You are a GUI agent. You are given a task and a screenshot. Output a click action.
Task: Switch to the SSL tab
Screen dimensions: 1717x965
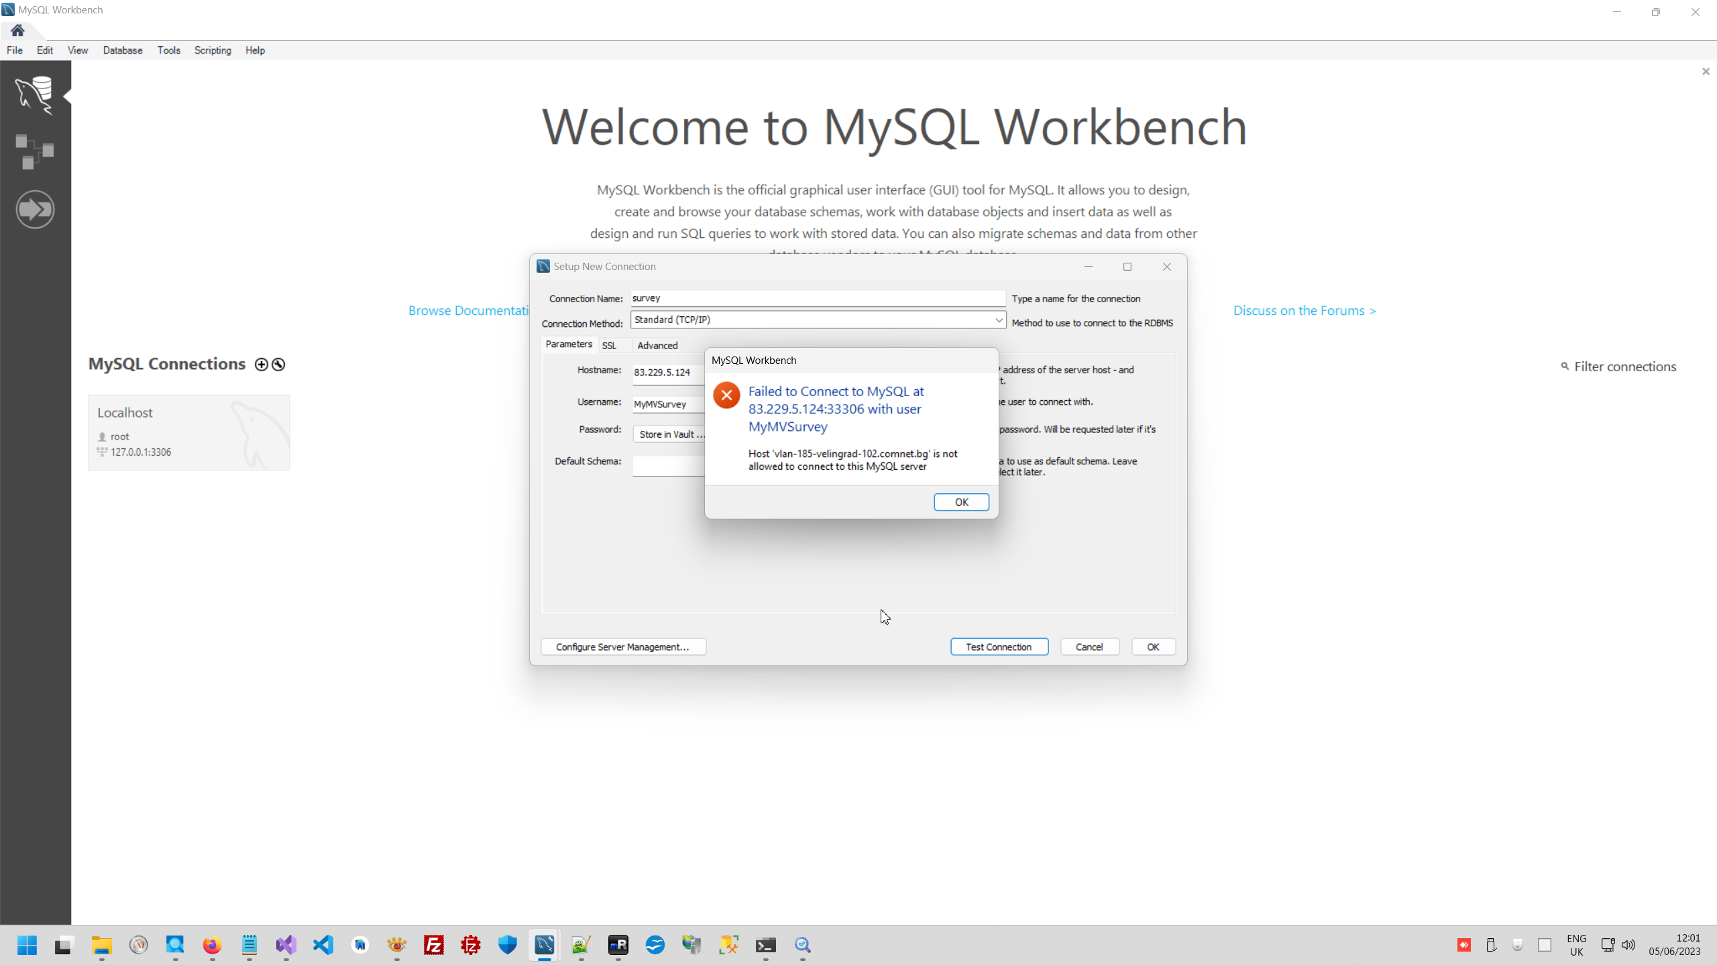coord(608,346)
